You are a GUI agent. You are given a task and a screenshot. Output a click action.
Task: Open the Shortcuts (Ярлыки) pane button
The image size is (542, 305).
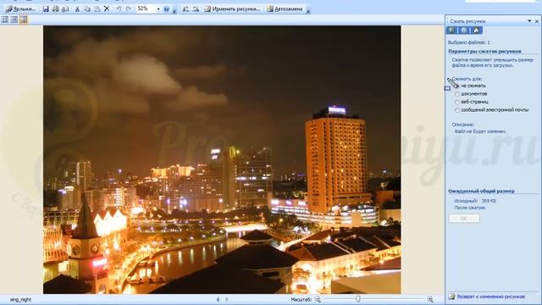(x=20, y=9)
